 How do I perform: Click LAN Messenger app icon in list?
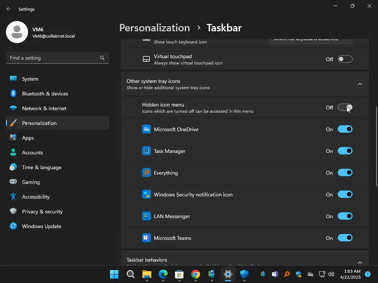pyautogui.click(x=146, y=216)
